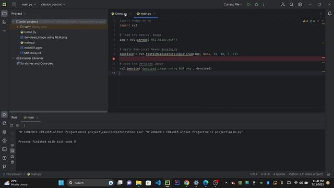The image size is (334, 188).
Task: Close the main run tab
Action: pyautogui.click(x=38, y=118)
